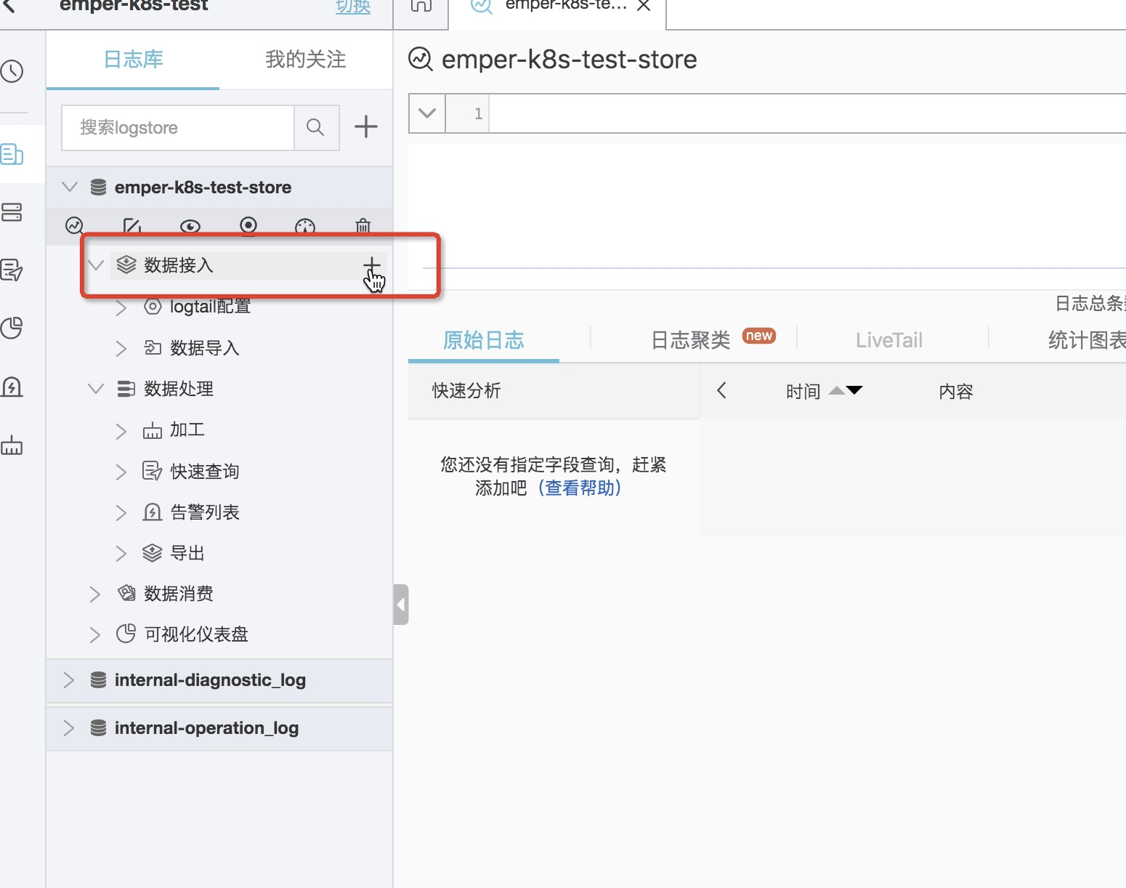Click the 切换 project link
Viewport: 1126px width, 888px height.
[x=353, y=6]
